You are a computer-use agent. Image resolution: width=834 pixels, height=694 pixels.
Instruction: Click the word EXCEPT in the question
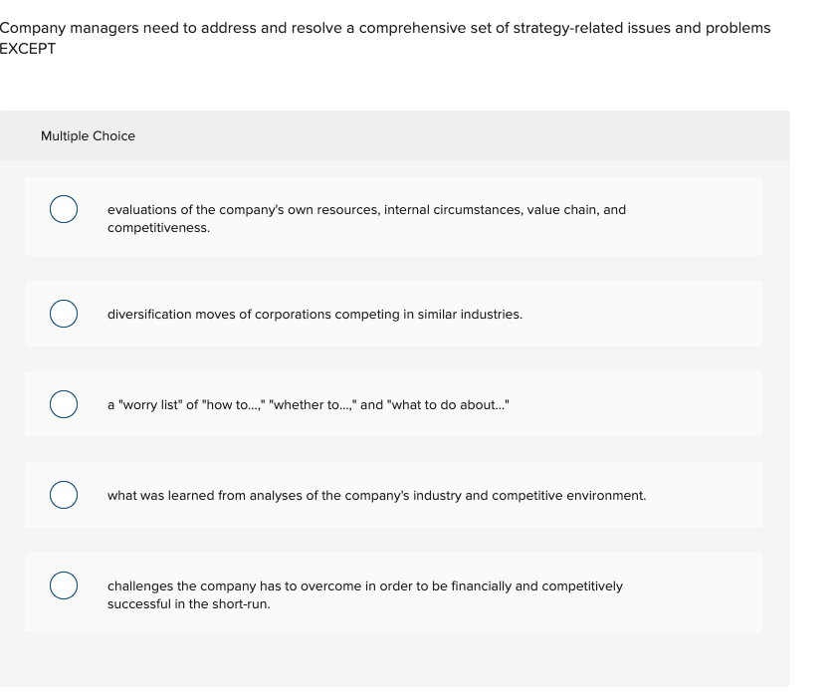tap(27, 48)
